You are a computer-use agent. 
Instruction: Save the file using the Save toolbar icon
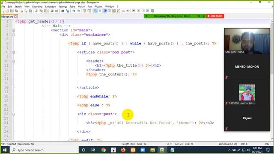point(12,11)
